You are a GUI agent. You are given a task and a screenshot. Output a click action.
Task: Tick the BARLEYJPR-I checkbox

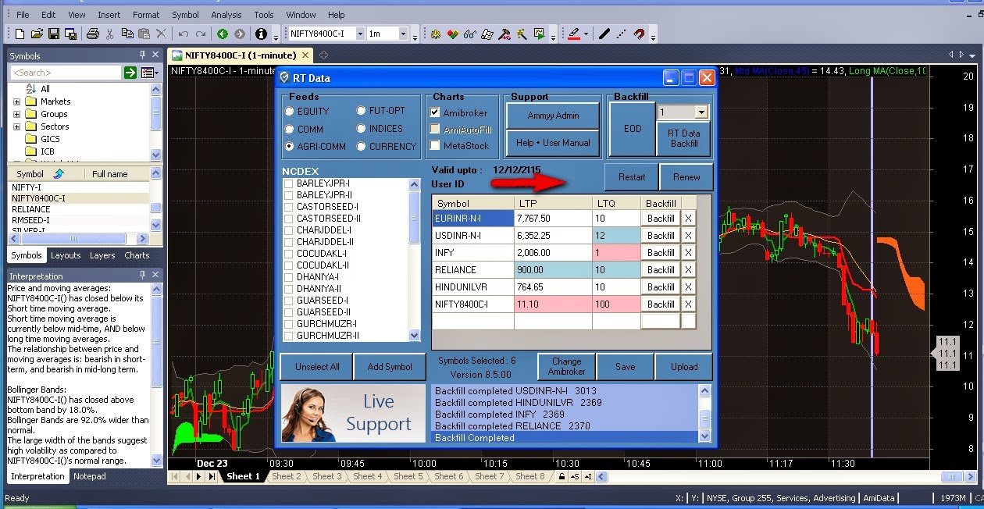tap(289, 183)
